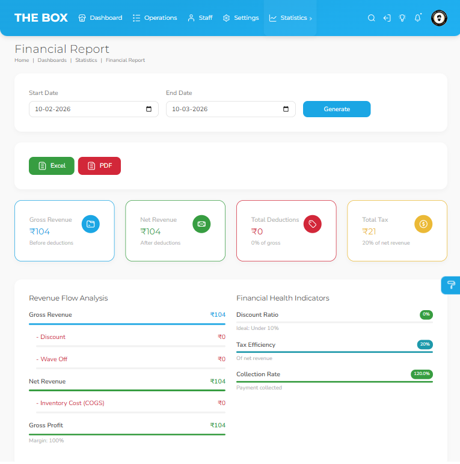Viewport: 460px width, 464px height.
Task: Open the Operations menu
Action: pos(155,18)
